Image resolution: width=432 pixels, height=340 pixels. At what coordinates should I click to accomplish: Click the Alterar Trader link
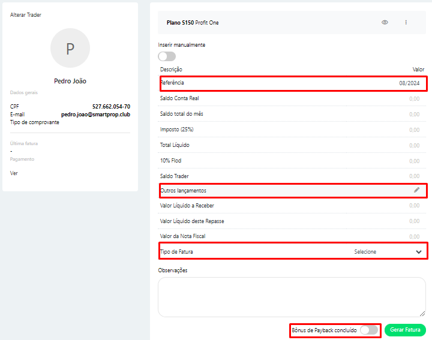point(26,14)
